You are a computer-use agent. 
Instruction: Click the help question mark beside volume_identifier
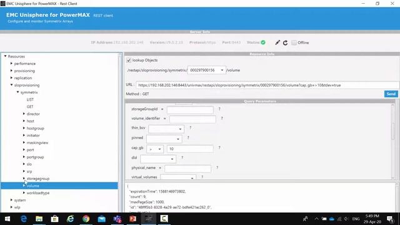[x=222, y=118]
